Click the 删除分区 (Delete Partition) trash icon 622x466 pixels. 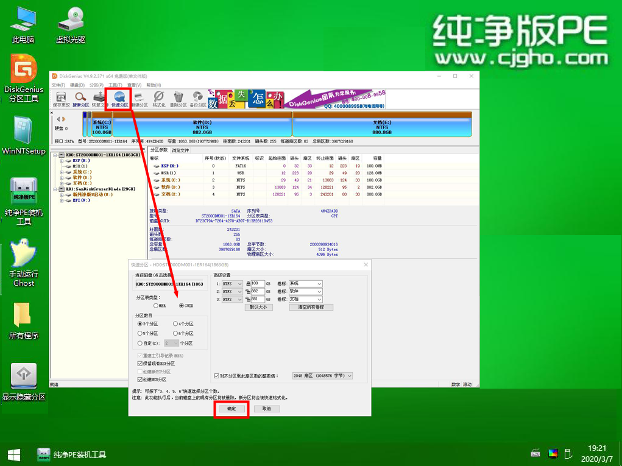pos(178,99)
